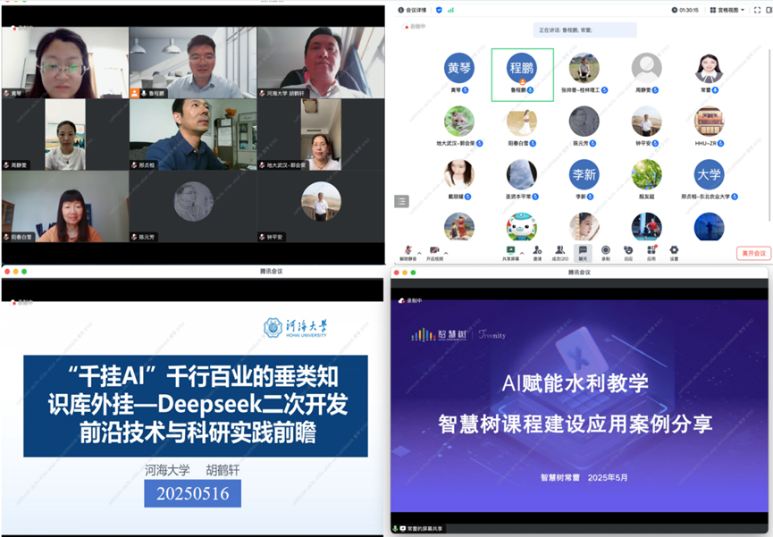773x537 pixels.
Task: Toggle the 开启视频 camera button
Action: [434, 251]
